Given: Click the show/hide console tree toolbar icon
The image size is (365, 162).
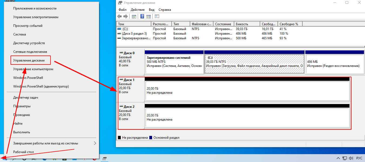Looking at the screenshot, I should pos(134,17).
